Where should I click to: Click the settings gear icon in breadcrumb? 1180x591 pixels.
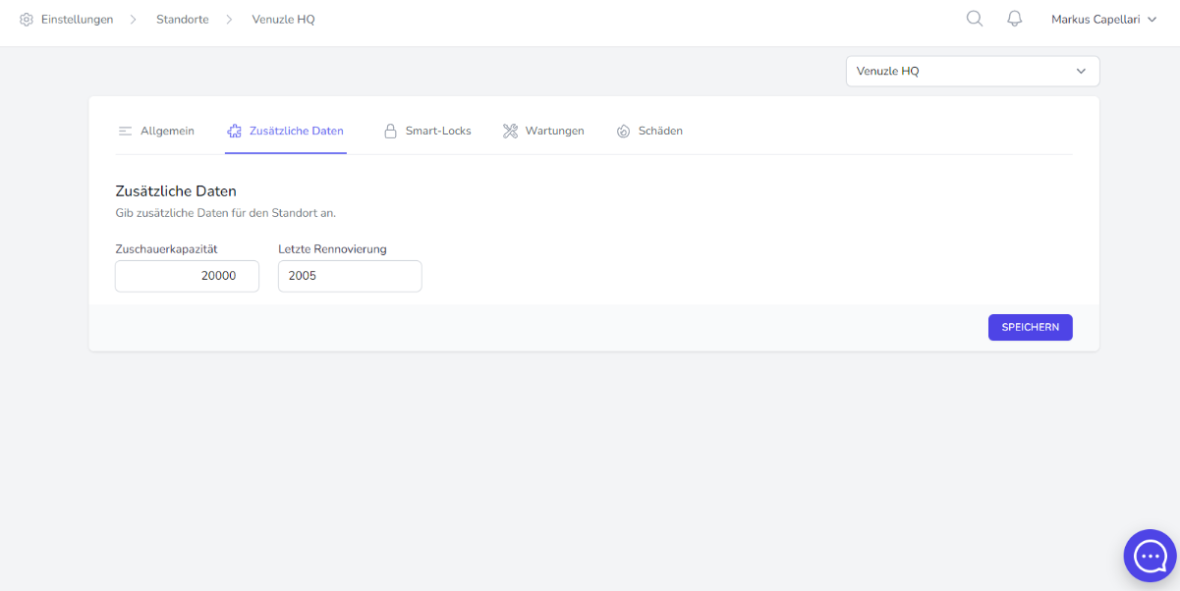point(27,20)
